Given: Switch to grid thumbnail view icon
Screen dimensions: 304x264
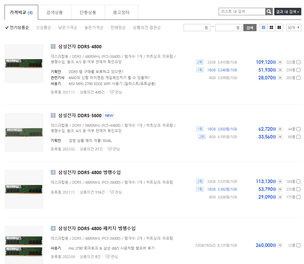Looking at the screenshot, I should [272, 28].
